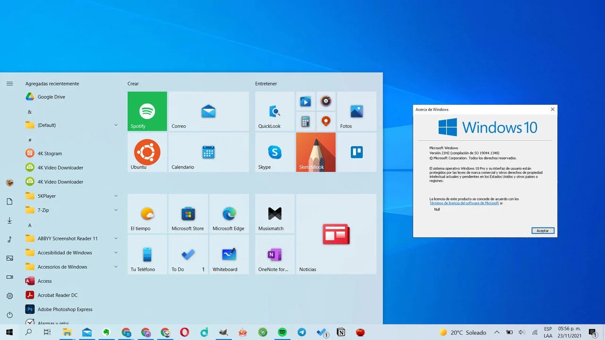Open the Power options button
Viewport: 605px width, 340px height.
(x=9, y=315)
